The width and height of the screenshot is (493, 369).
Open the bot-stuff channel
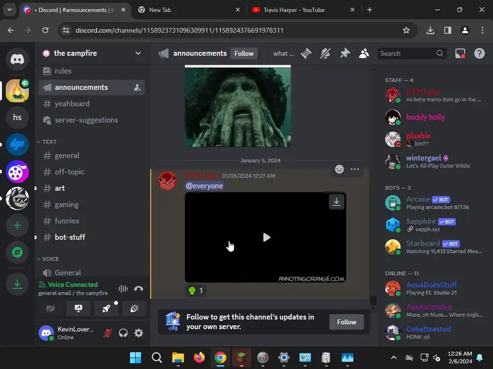(x=91, y=237)
